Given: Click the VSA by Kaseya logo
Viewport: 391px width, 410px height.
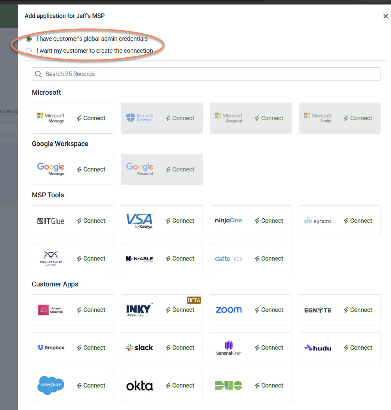Looking at the screenshot, I should point(140,221).
